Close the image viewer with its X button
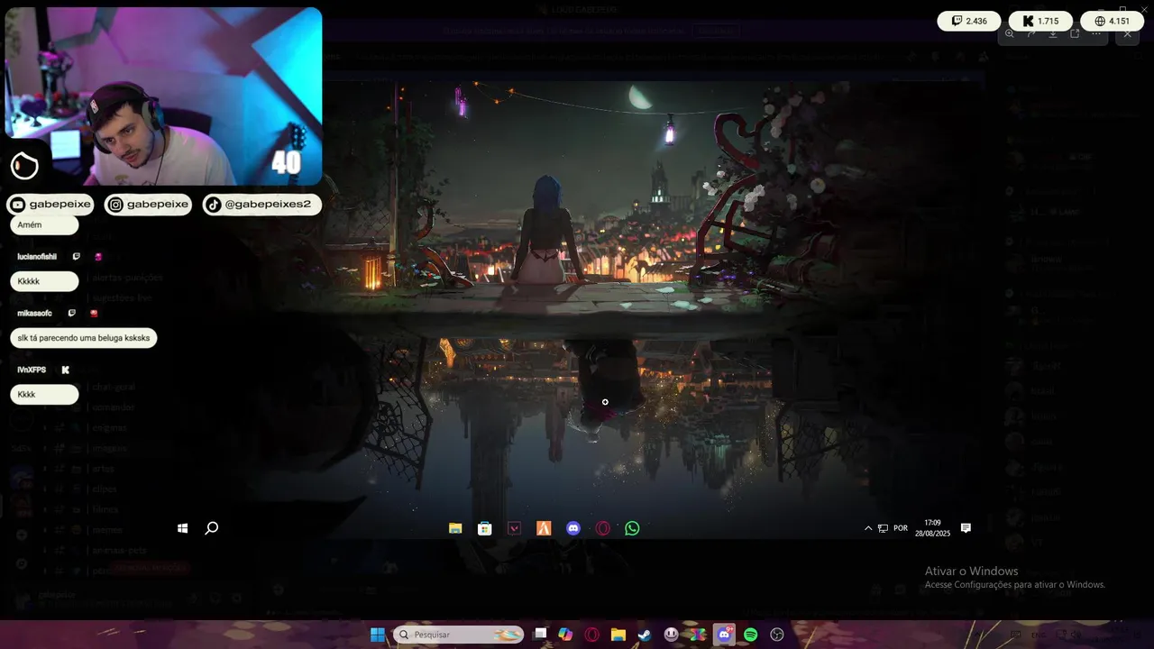This screenshot has width=1154, height=649. click(x=1127, y=33)
